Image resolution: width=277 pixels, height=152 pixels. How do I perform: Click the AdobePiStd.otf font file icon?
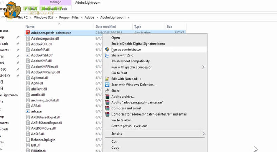28,55
